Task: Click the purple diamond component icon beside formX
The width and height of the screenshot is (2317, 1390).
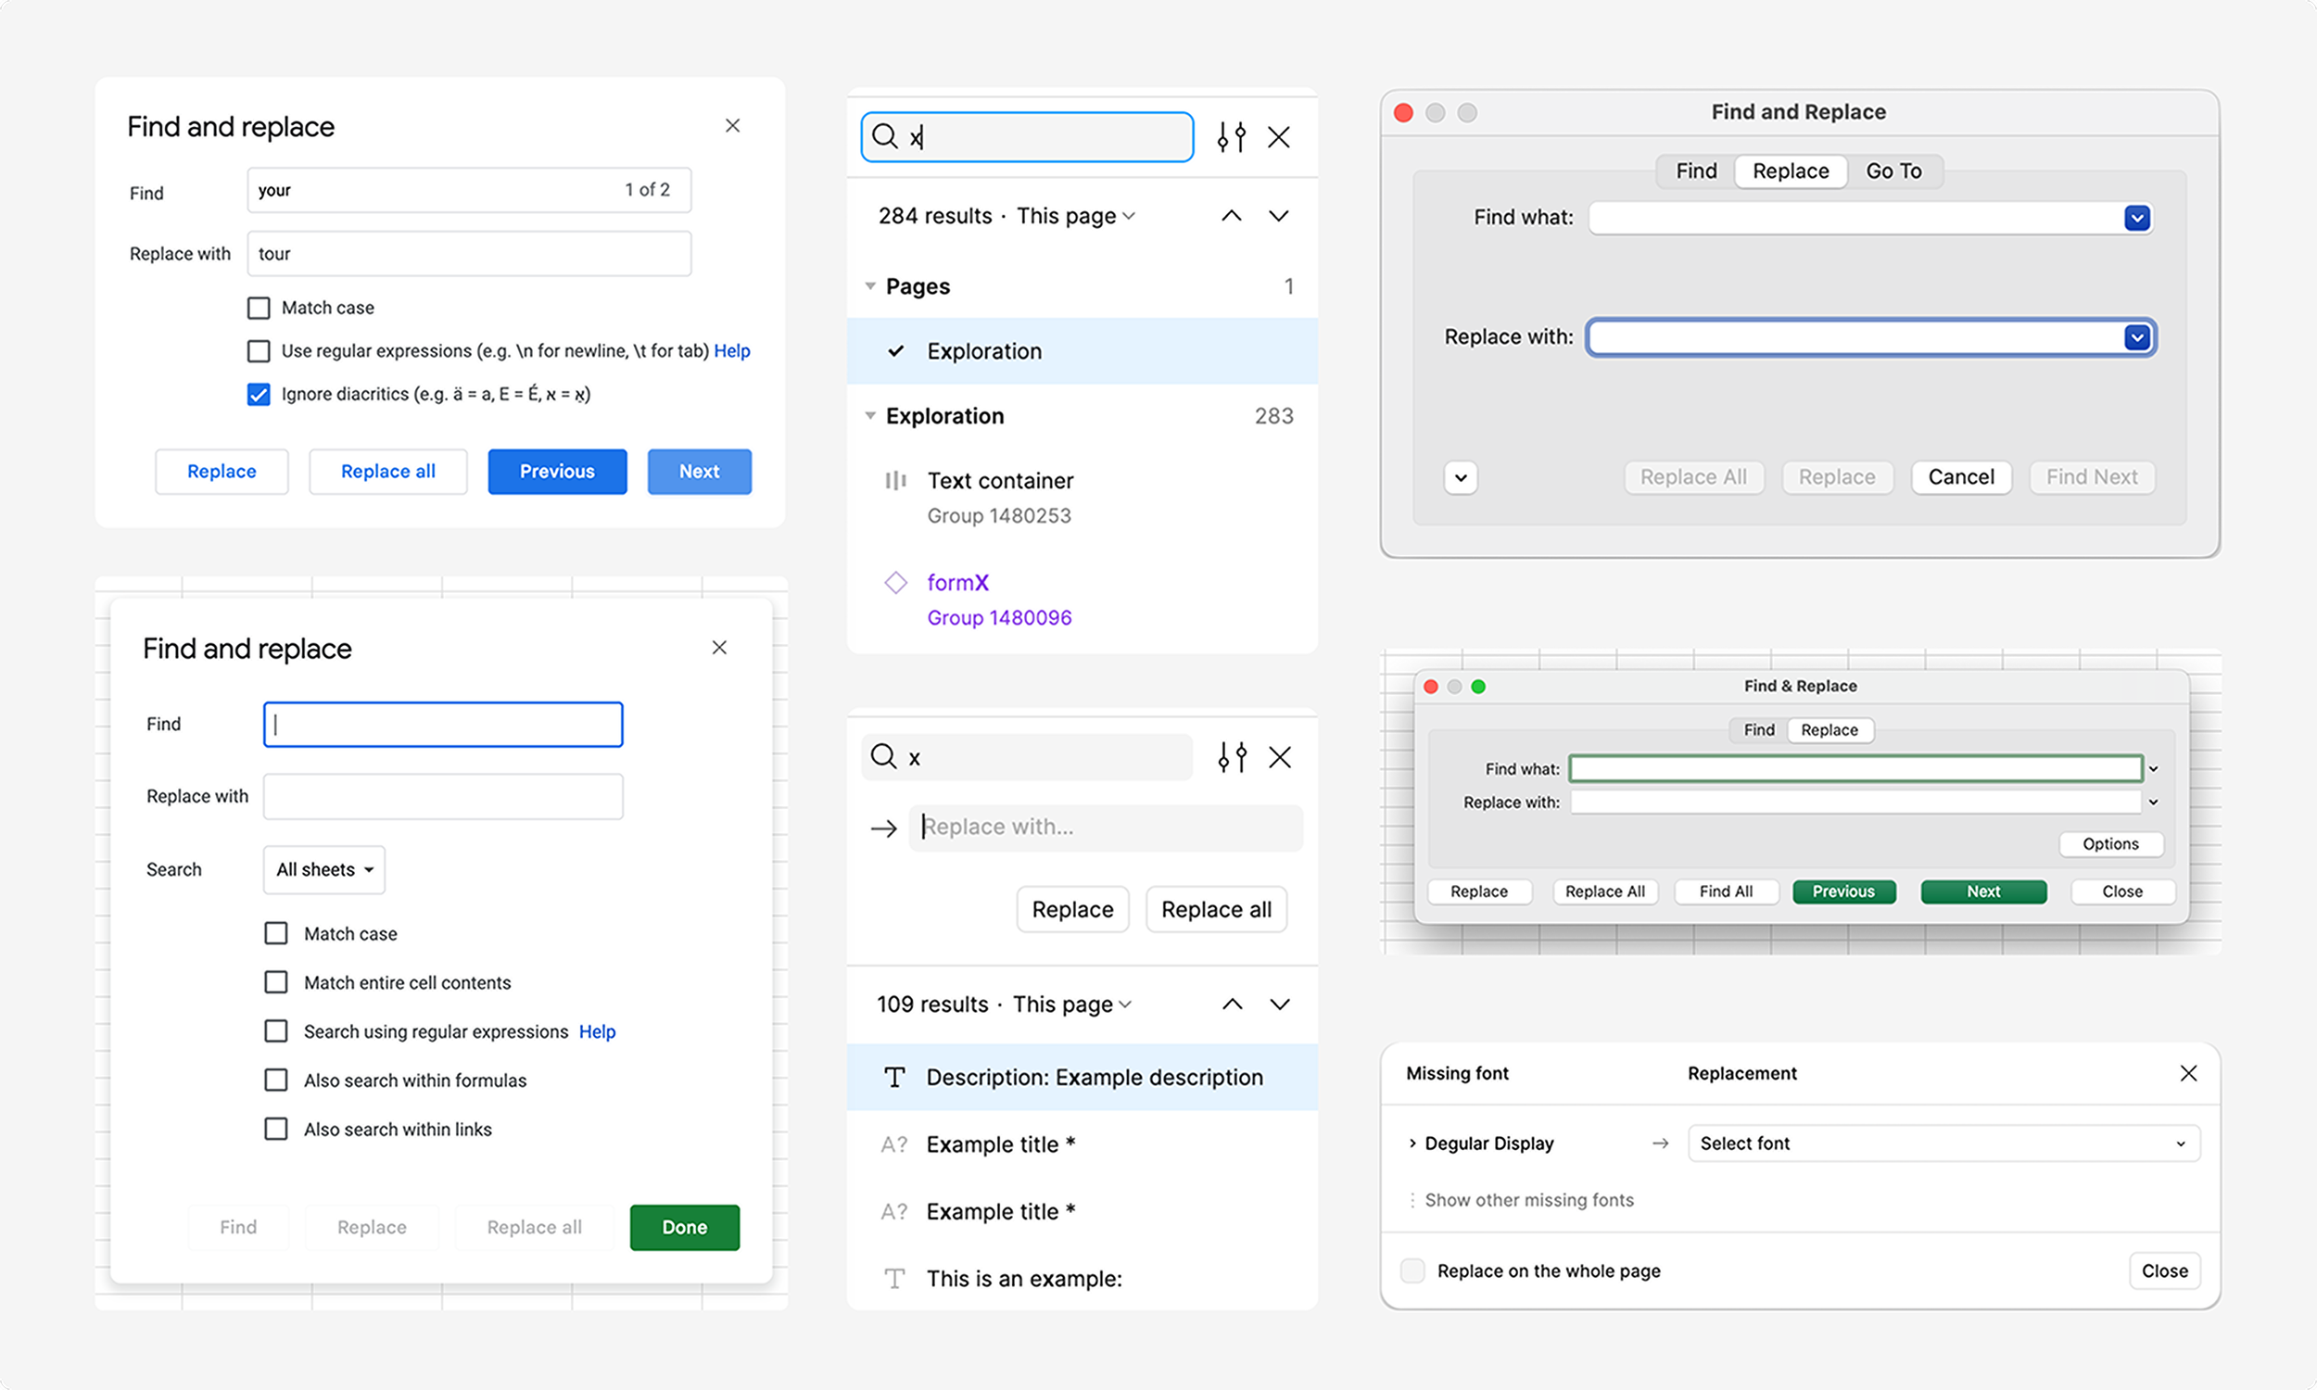Action: click(x=895, y=583)
